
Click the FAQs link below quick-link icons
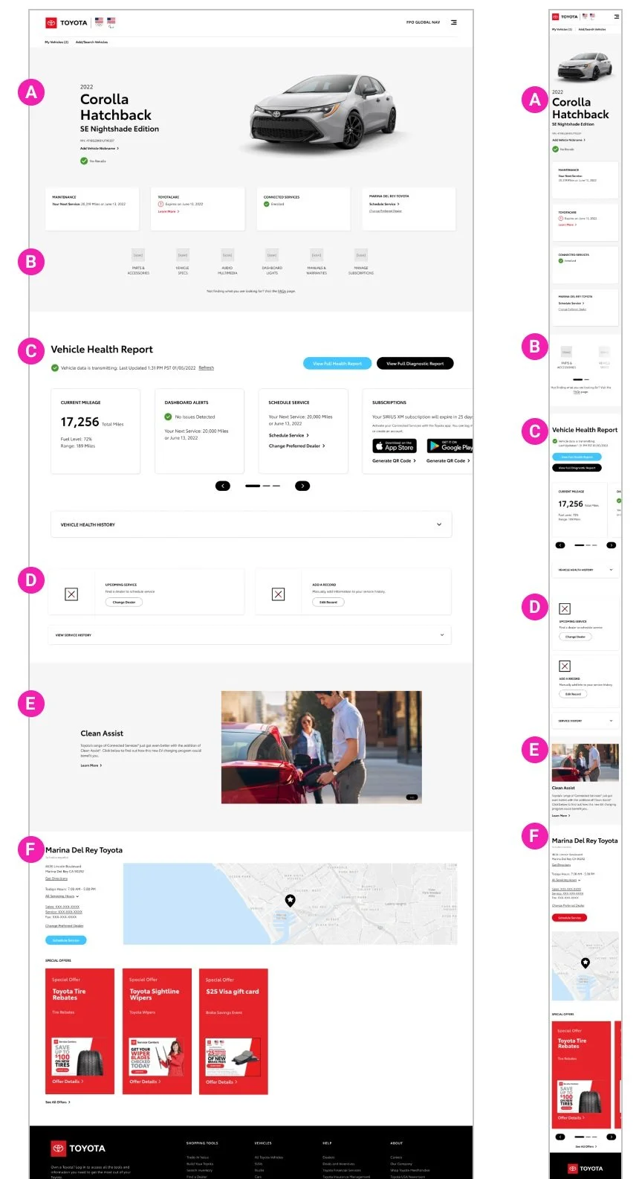[282, 291]
